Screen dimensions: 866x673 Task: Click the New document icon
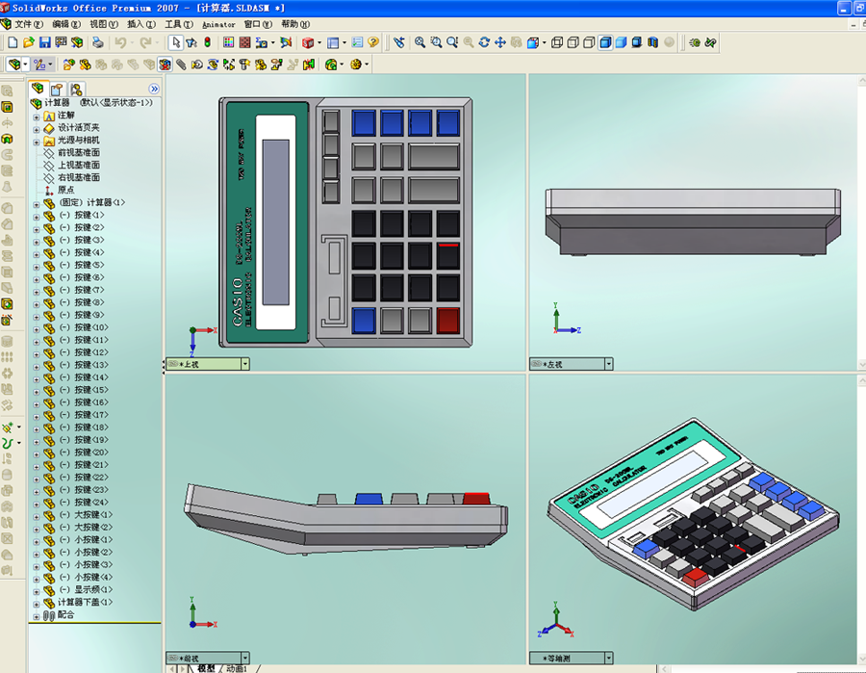(13, 42)
